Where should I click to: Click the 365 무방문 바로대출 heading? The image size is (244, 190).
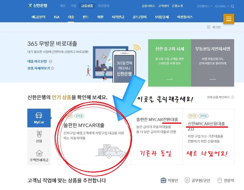(52, 44)
